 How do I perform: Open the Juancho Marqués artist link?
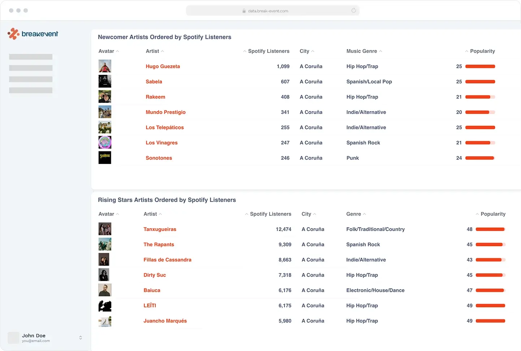pos(165,321)
